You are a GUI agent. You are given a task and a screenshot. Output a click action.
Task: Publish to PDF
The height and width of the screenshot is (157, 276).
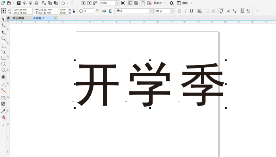click(95, 3)
